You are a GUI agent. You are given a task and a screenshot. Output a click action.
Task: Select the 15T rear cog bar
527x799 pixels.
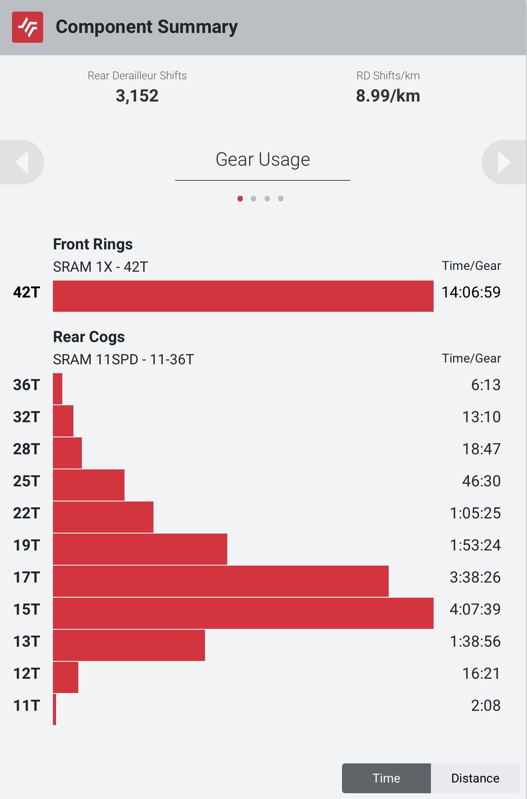[x=243, y=613]
